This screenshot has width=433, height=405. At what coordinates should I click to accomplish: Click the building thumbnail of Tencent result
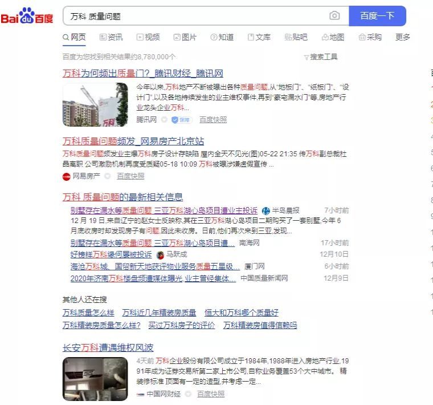click(95, 104)
